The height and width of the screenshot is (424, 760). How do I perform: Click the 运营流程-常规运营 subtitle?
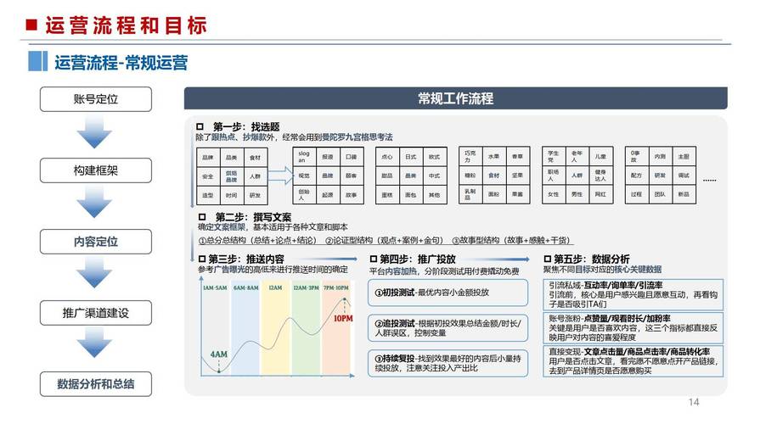pyautogui.click(x=121, y=63)
